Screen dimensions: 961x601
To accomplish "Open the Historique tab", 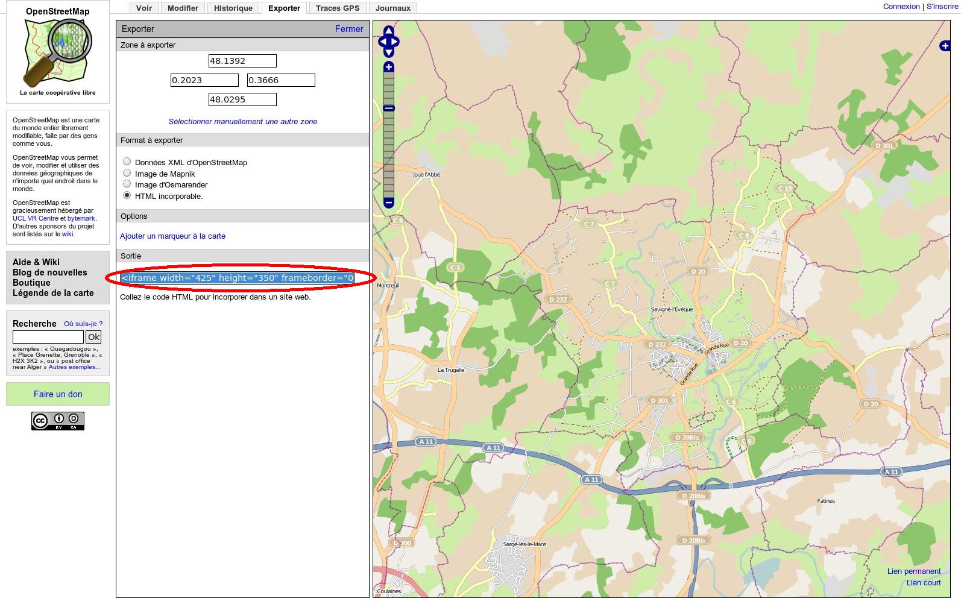I will [x=233, y=8].
